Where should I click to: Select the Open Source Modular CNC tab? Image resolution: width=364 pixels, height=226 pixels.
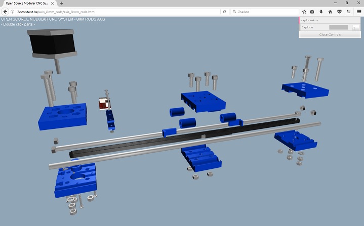pyautogui.click(x=29, y=3)
